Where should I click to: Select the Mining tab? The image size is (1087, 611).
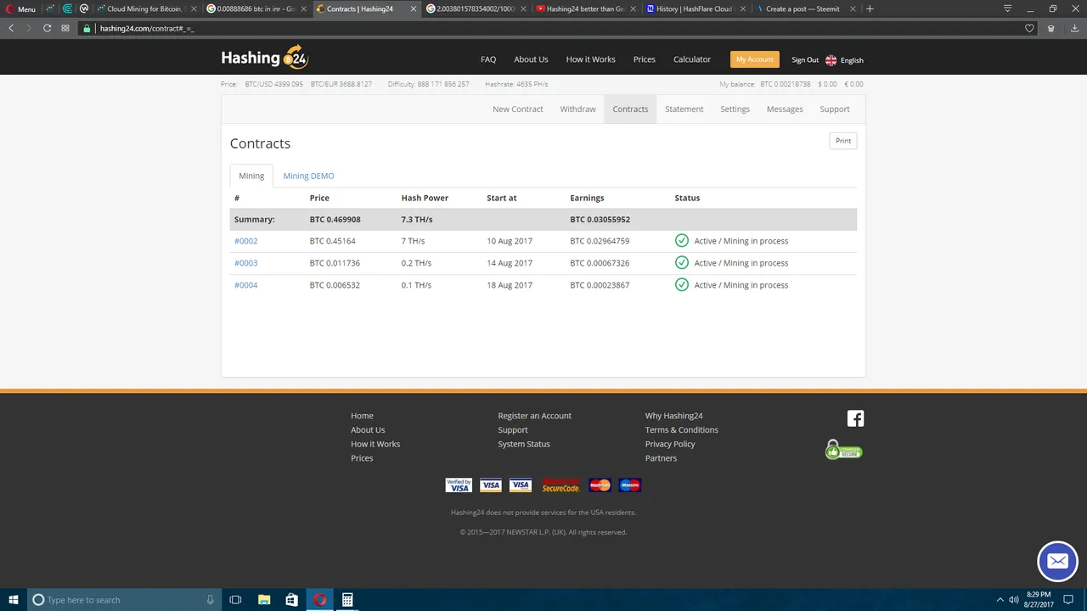pos(251,176)
